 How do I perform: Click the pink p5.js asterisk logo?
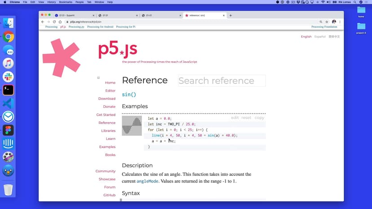click(61, 58)
